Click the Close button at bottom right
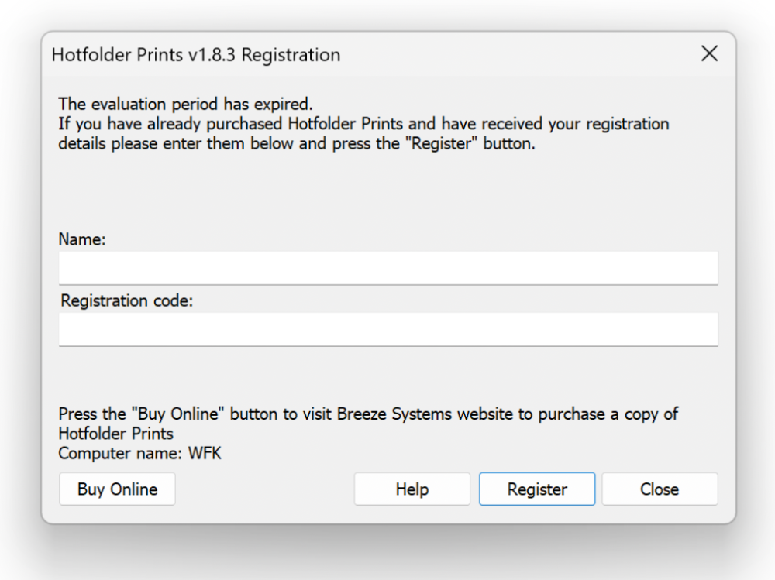The image size is (775, 580). click(660, 489)
